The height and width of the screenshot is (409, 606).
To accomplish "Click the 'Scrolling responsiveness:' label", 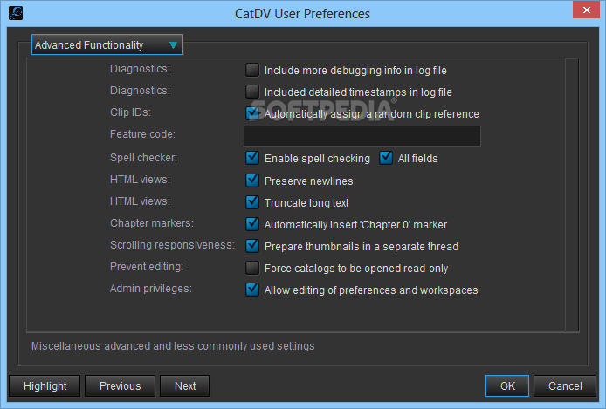I will click(x=172, y=245).
